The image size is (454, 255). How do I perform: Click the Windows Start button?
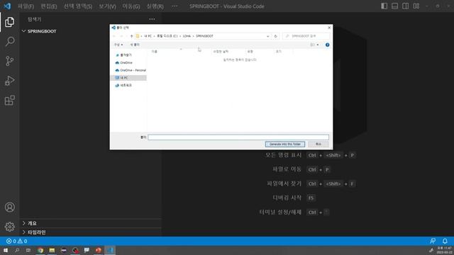coord(6,250)
